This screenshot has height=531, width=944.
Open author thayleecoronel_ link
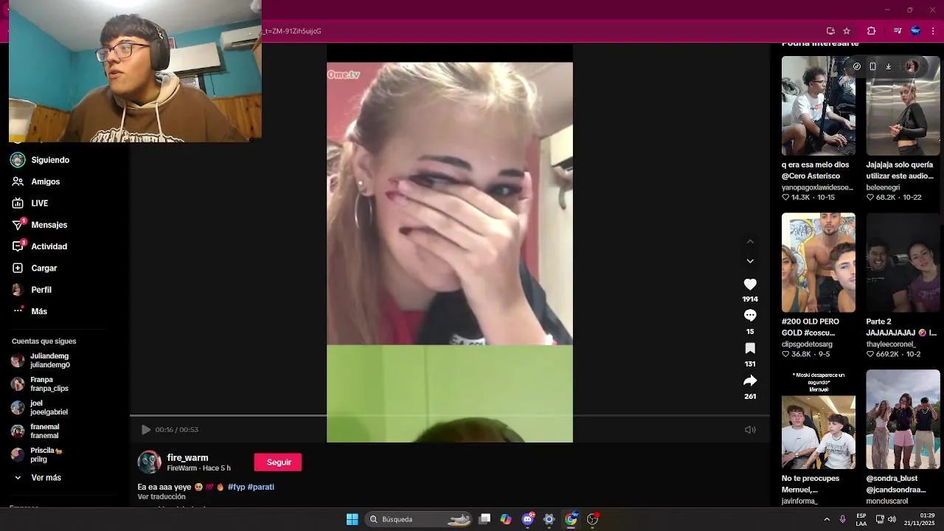pos(891,344)
